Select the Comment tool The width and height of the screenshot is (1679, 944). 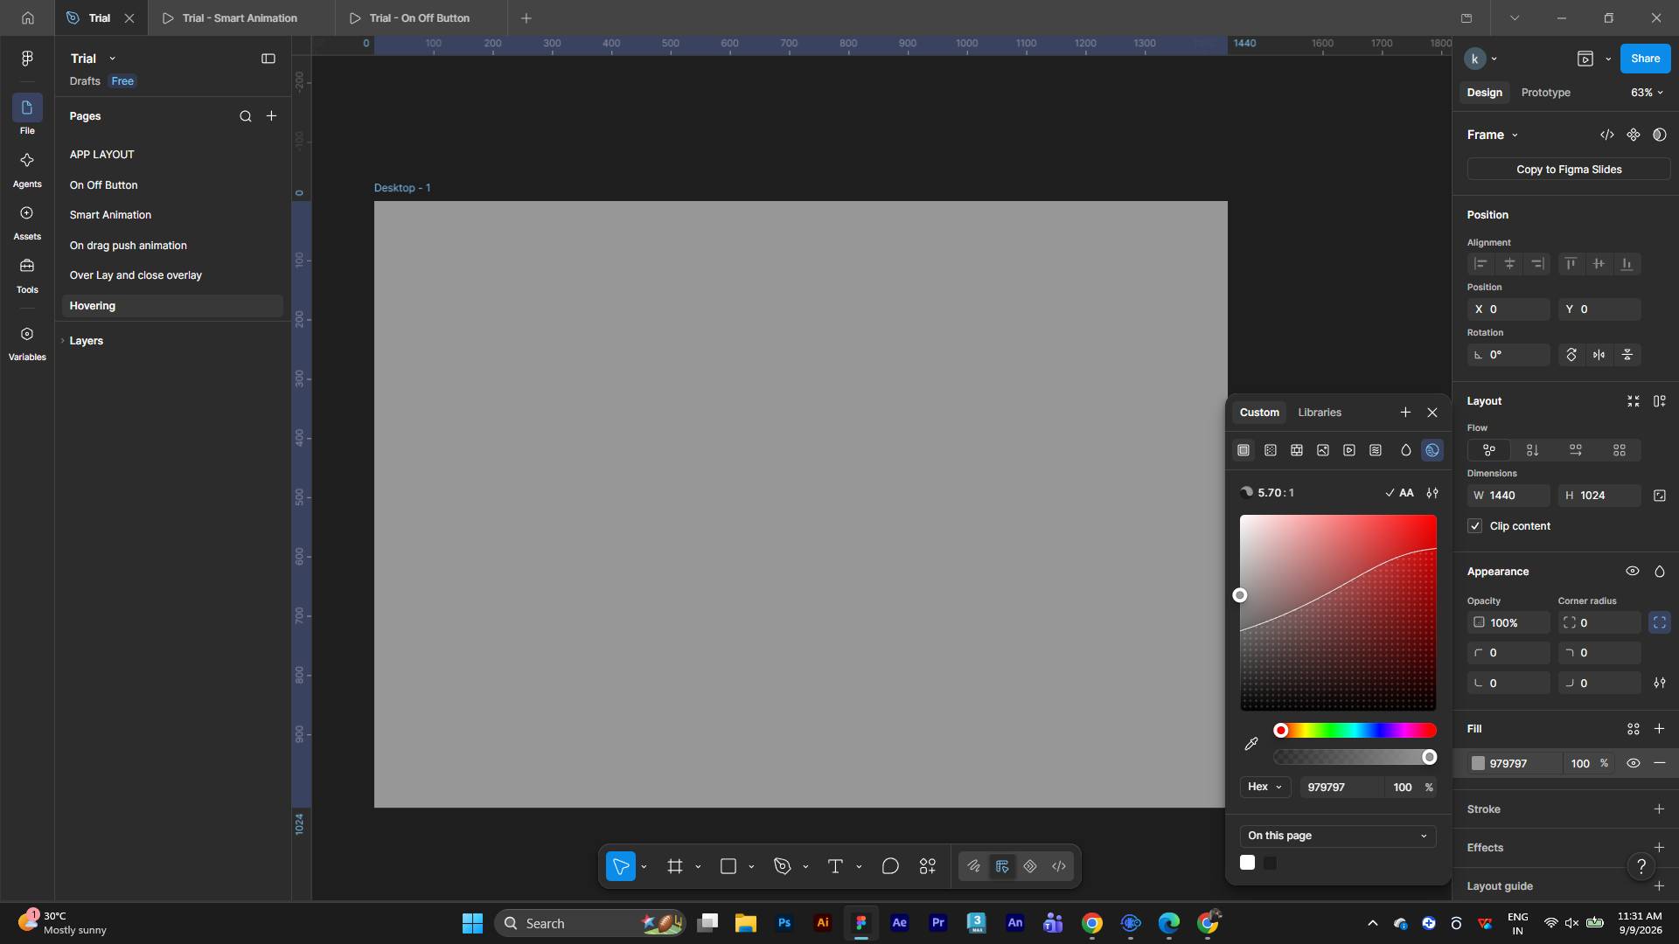pyautogui.click(x=890, y=866)
